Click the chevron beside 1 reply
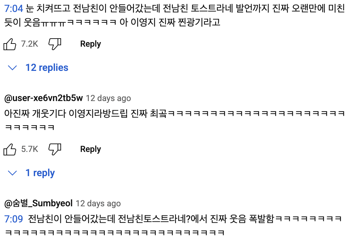Viewport: 358px width, 247px height. [12, 173]
